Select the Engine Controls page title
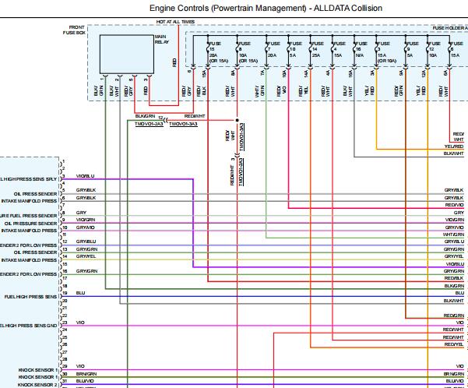The image size is (468, 388). click(x=266, y=8)
